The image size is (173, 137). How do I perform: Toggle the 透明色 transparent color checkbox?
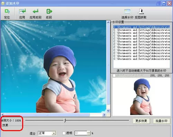[x=114, y=76]
